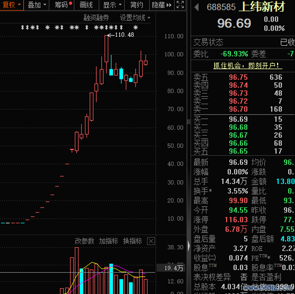The image size is (295, 294).
Task: Click the 19.4万 volume axis marker
Action: 173,268
